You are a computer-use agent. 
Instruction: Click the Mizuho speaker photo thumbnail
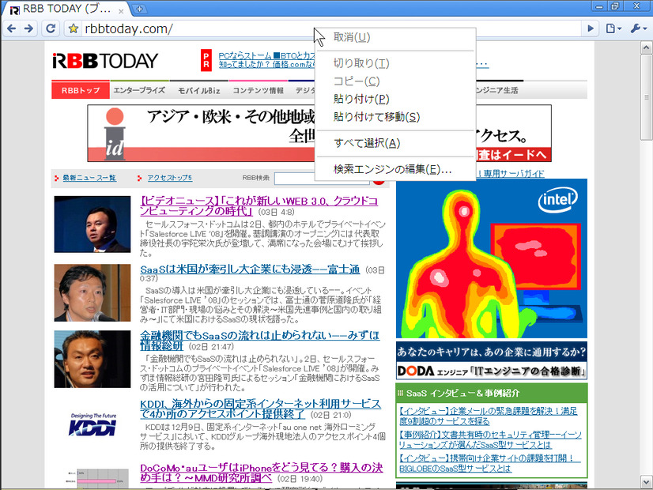click(92, 360)
